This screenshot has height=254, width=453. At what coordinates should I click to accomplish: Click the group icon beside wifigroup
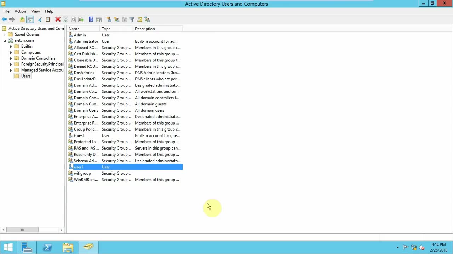pos(70,173)
